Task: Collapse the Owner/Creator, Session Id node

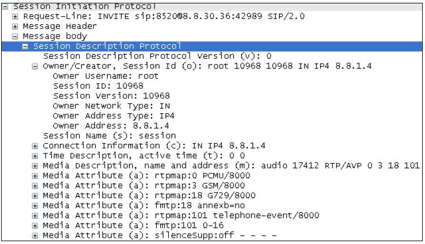Action: click(35, 66)
